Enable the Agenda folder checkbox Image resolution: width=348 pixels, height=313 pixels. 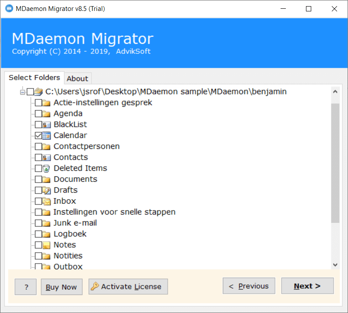(39, 113)
